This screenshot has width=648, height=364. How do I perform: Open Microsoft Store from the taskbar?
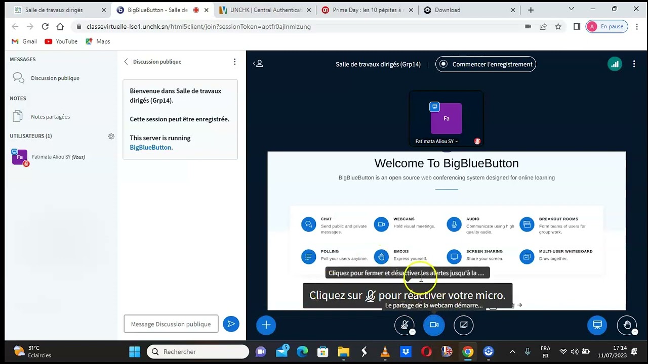point(322,352)
